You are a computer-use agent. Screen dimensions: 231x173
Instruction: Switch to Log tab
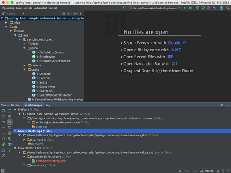(48, 105)
